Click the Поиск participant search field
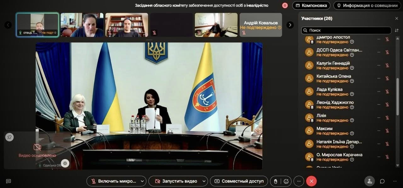This screenshot has width=403, height=188. click(346, 30)
